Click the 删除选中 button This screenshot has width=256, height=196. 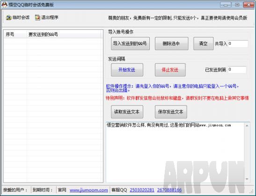(171, 43)
